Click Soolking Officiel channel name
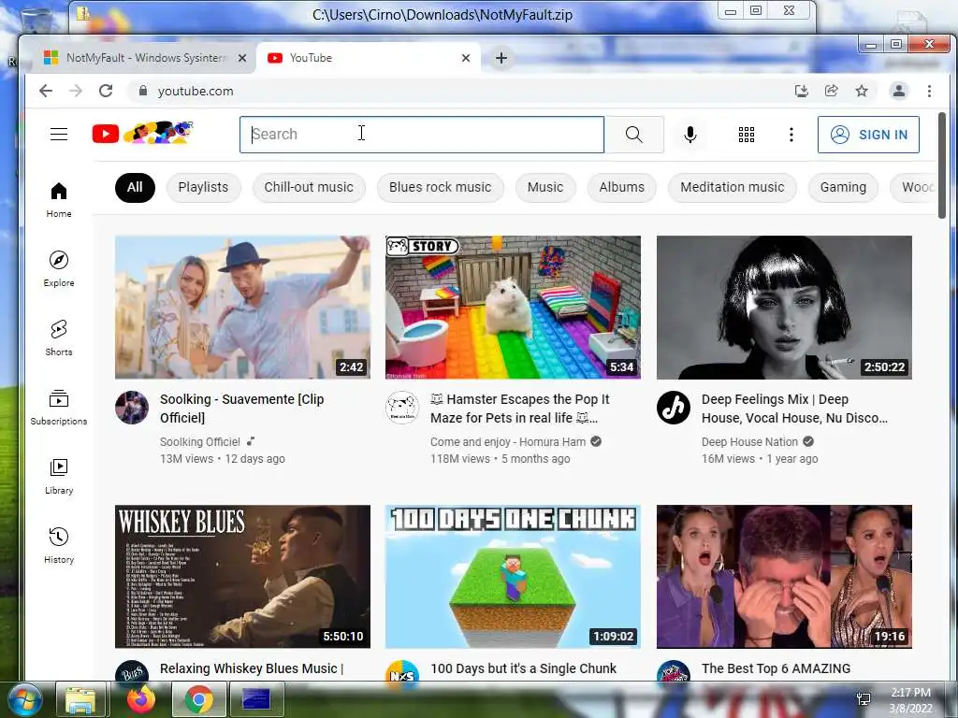Image resolution: width=958 pixels, height=718 pixels. [200, 441]
